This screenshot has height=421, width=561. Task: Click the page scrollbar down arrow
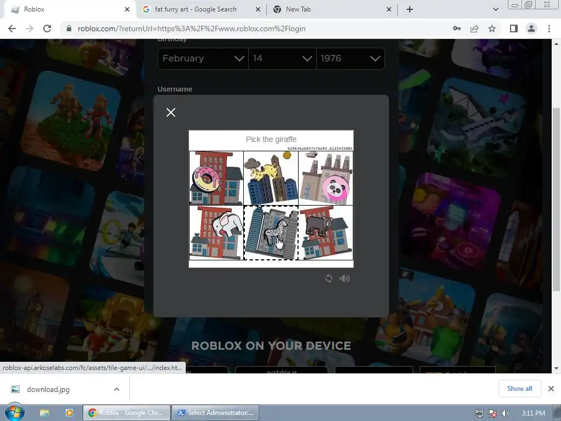point(556,368)
